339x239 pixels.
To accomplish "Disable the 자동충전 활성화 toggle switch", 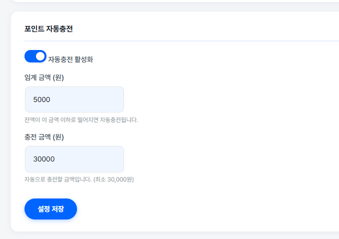I will coord(35,56).
